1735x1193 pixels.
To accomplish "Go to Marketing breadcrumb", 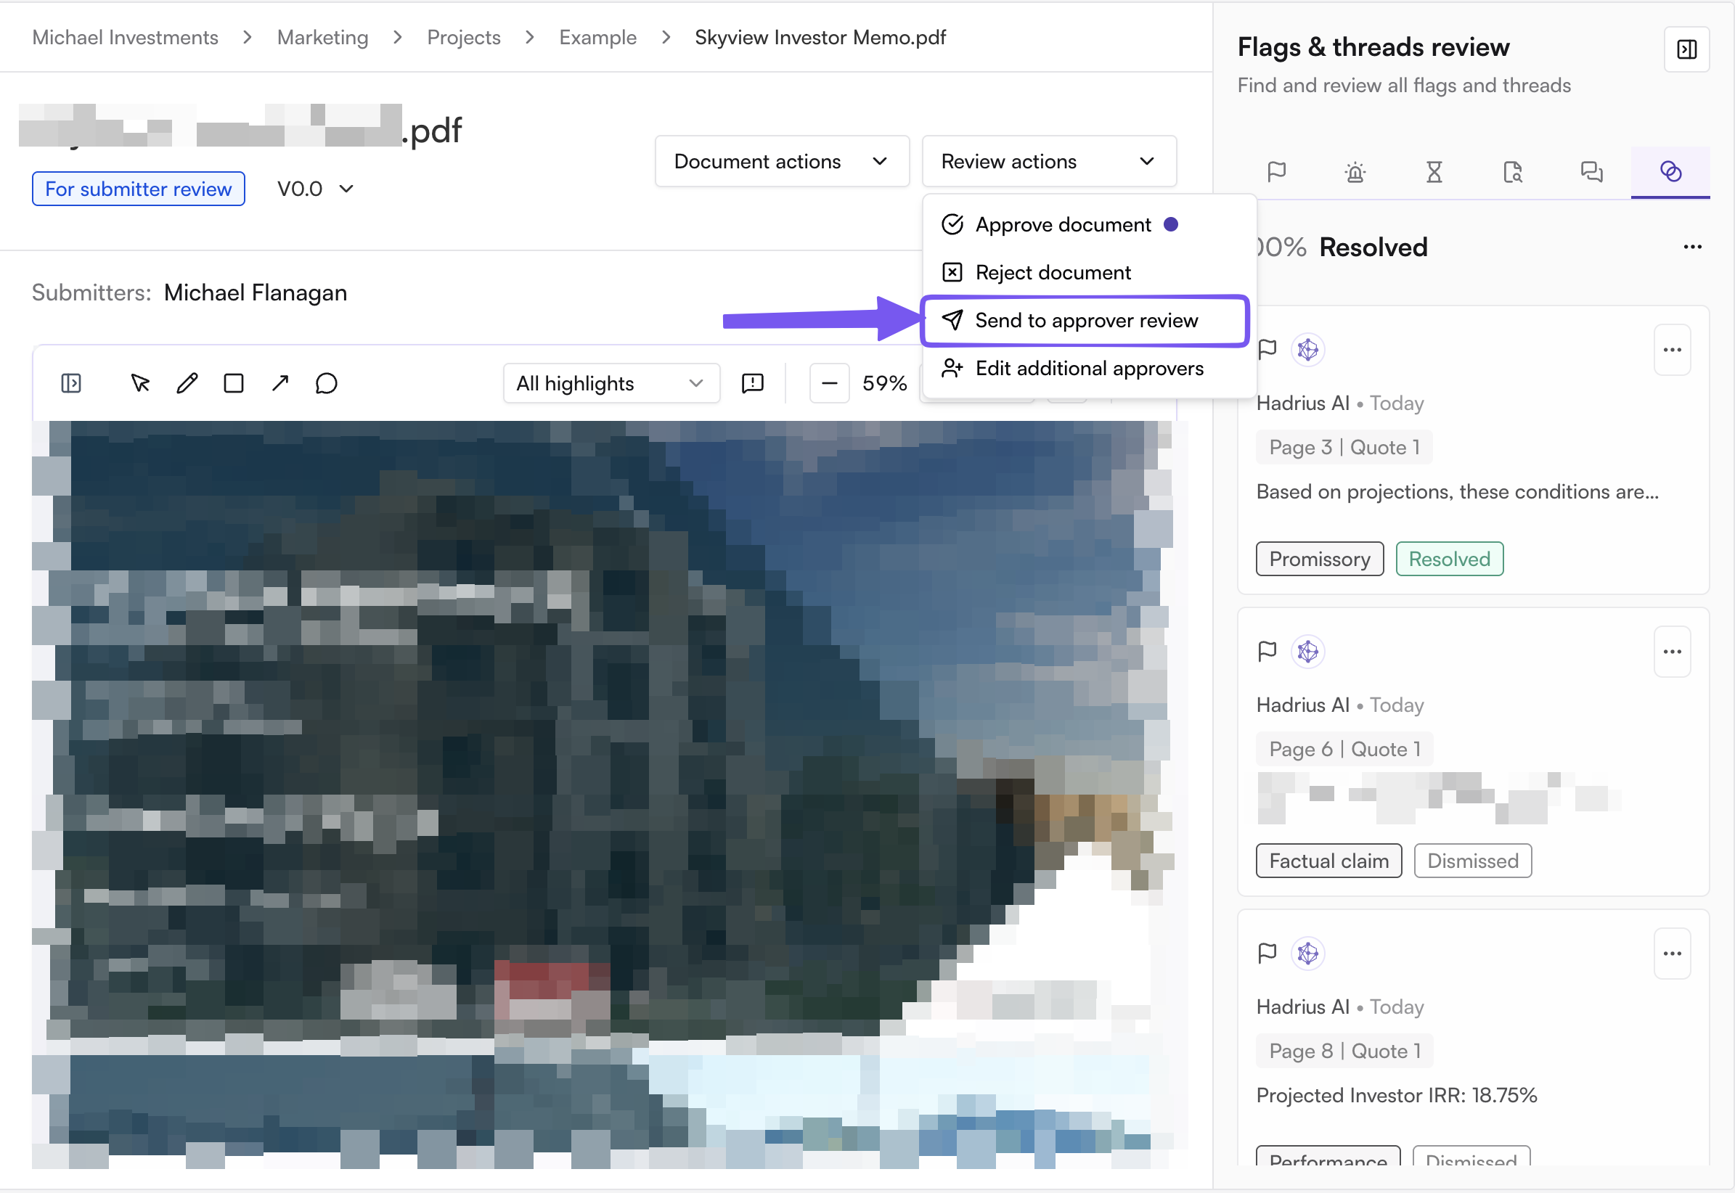I will [322, 38].
